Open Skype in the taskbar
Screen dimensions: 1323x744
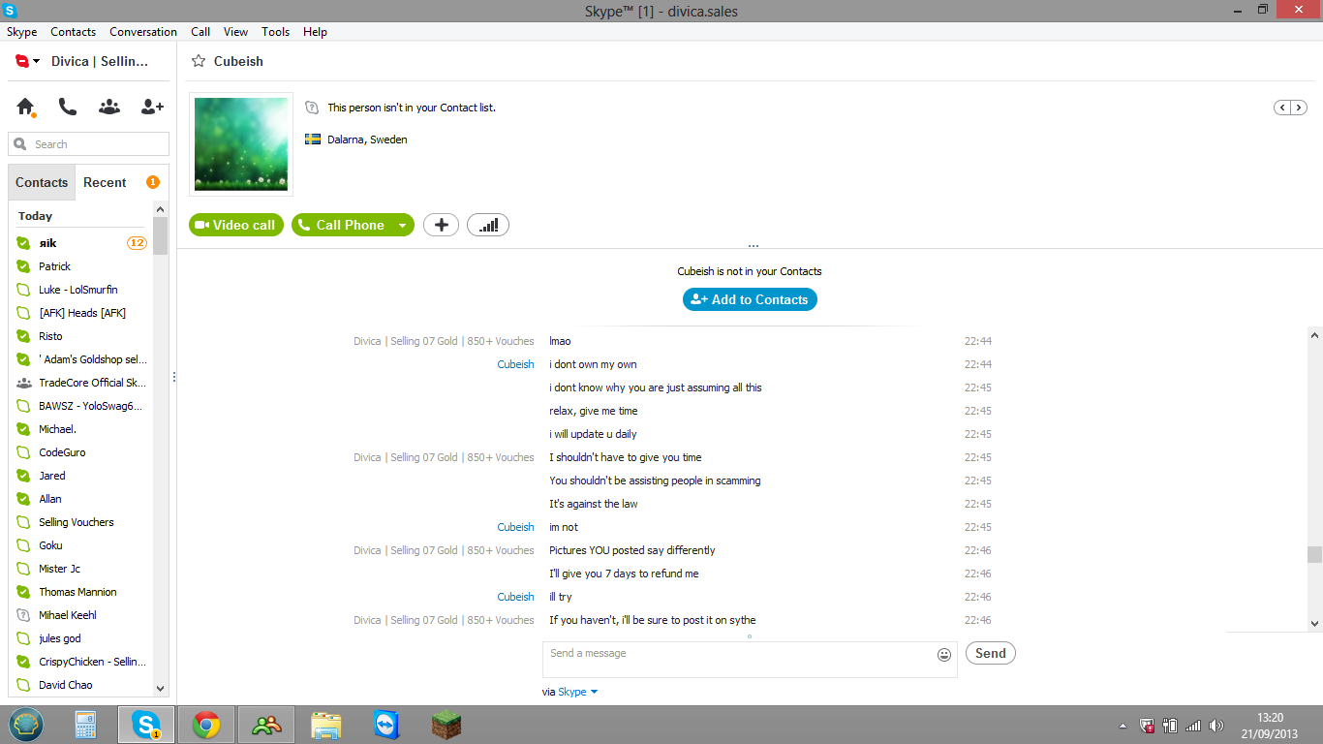146,725
